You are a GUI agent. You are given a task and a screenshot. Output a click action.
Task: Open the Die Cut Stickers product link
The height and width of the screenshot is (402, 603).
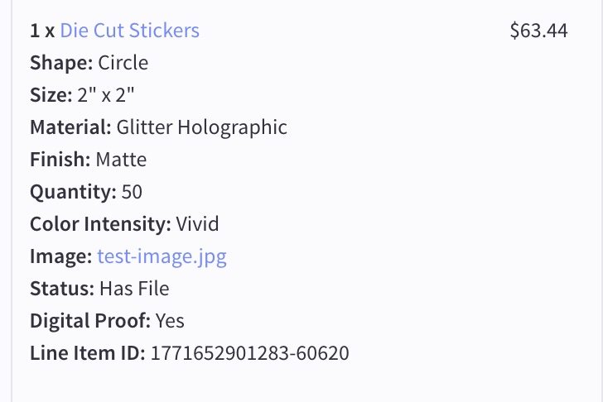pos(129,31)
